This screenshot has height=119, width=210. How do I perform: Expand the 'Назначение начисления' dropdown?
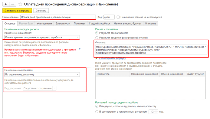[78, 37]
